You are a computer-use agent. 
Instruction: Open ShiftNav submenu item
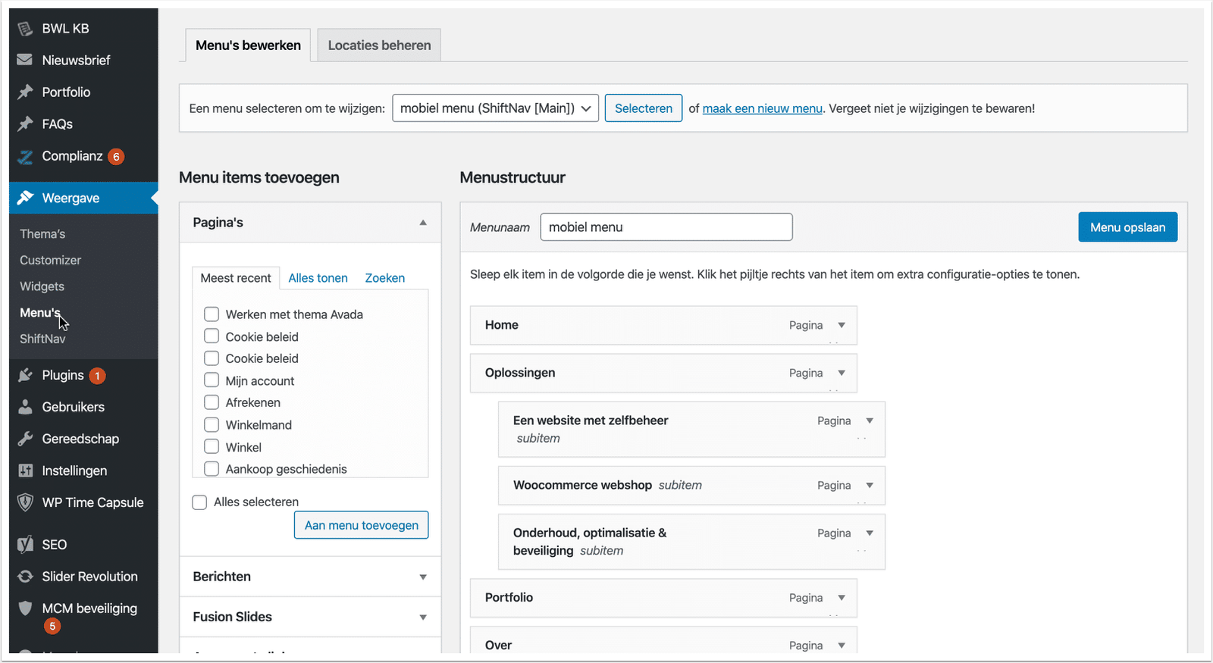coord(42,339)
